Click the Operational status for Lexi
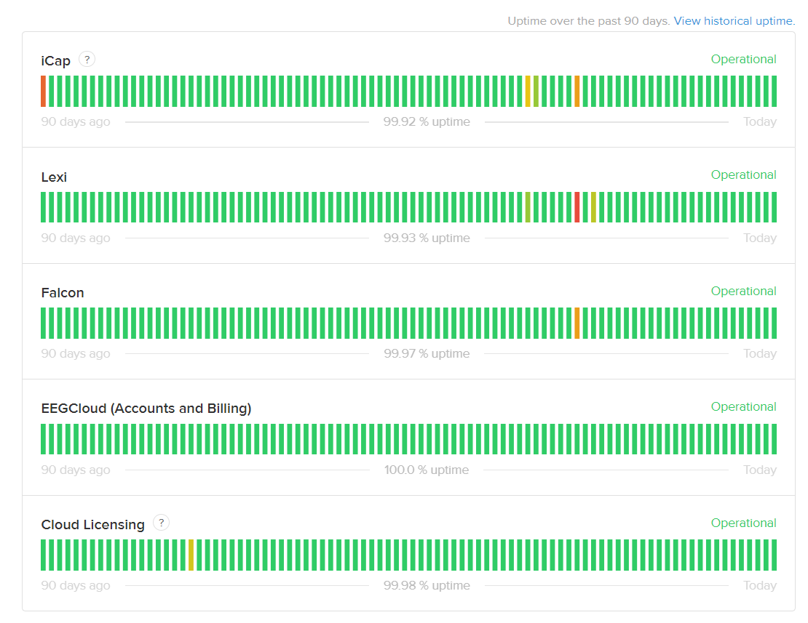808x623 pixels. coord(743,175)
